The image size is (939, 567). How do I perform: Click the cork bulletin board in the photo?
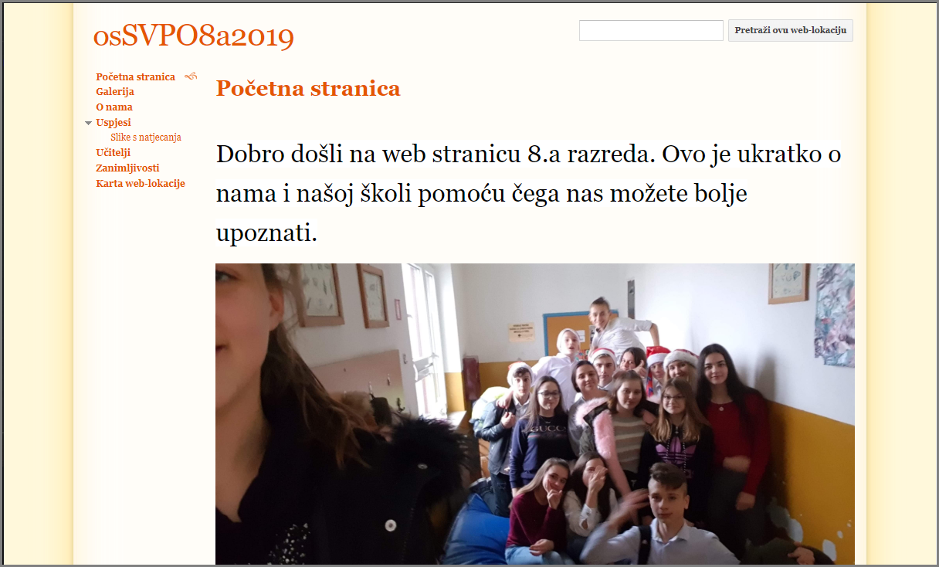click(x=566, y=334)
